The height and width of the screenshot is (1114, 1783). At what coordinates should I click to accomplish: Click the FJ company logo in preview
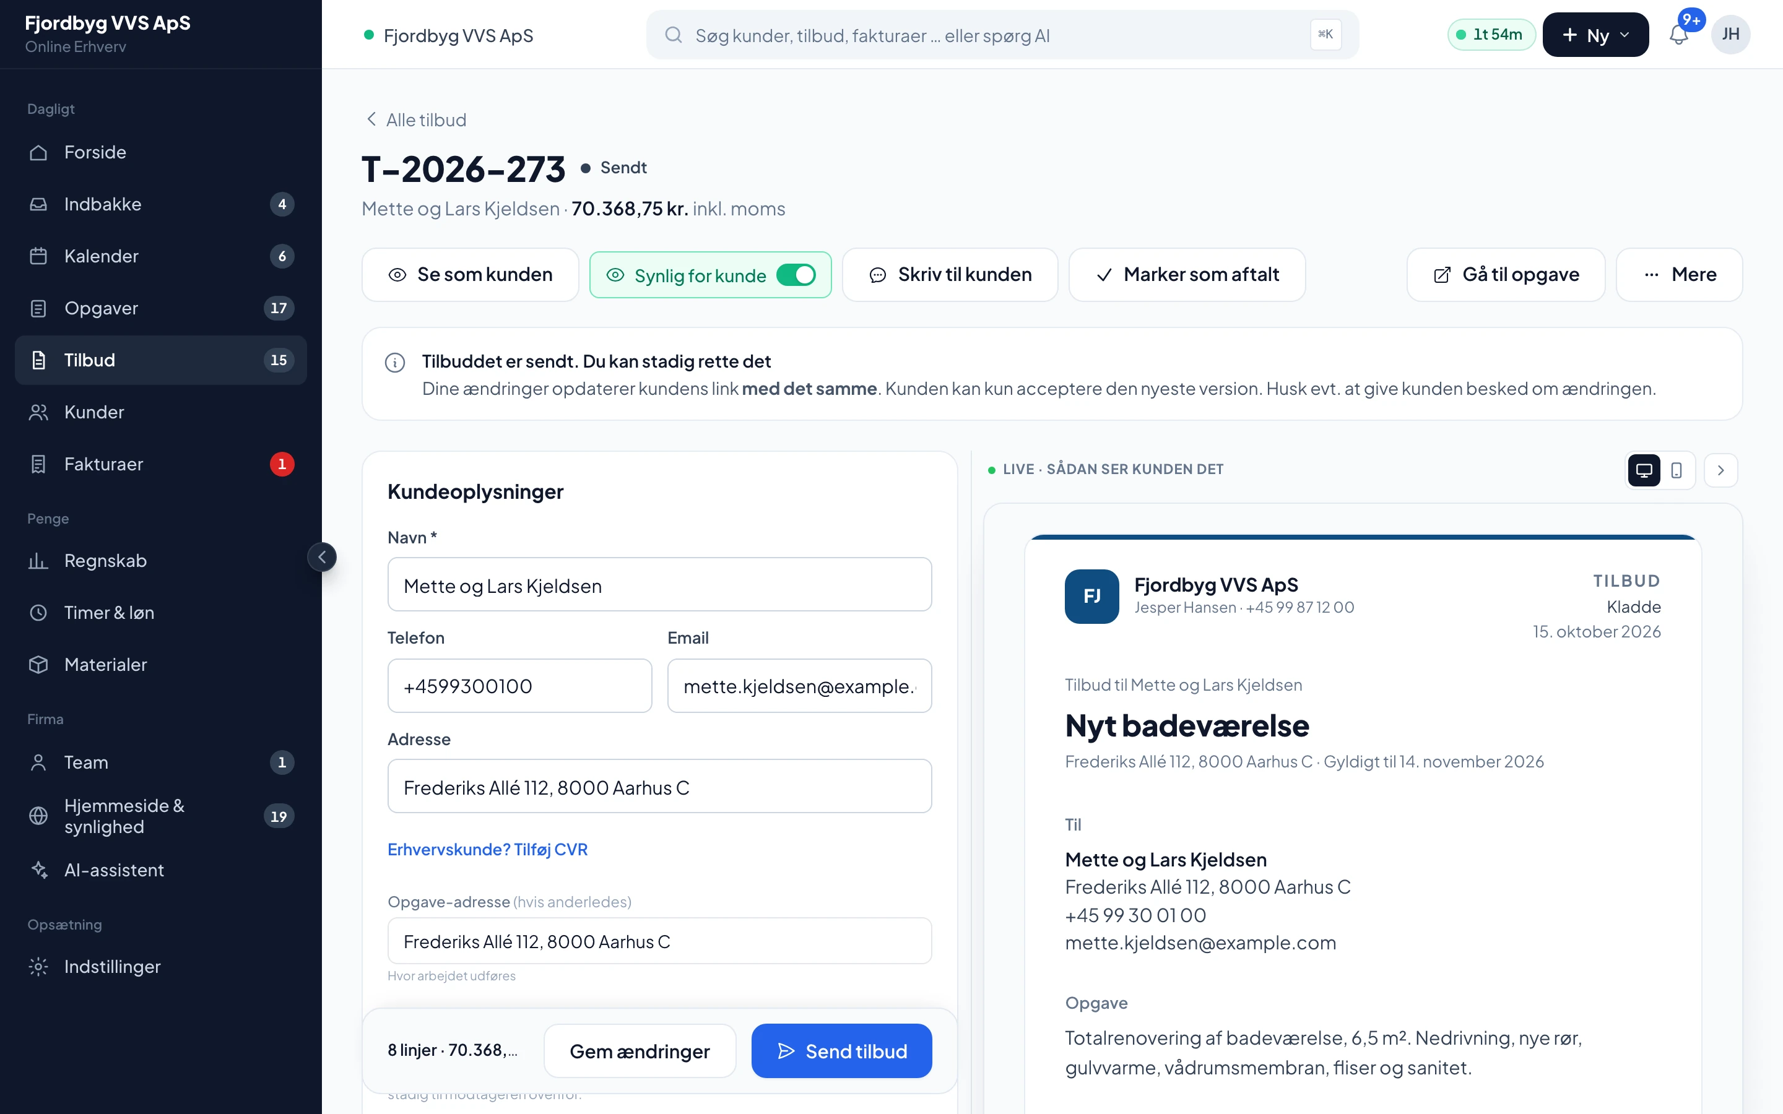click(1092, 596)
